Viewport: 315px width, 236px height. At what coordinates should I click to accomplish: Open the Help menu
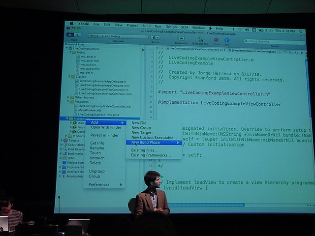coord(220,29)
